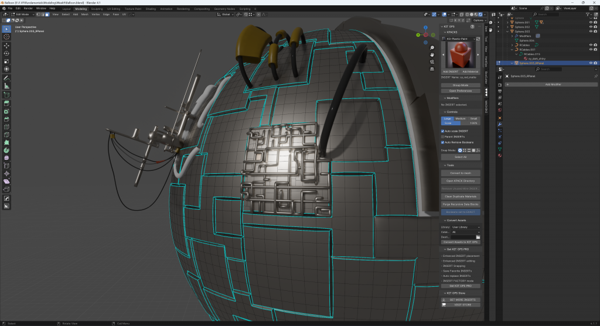Click the KIT OPS refresh KPACKS icon
Screen dimensions: 600x326
click(x=478, y=39)
